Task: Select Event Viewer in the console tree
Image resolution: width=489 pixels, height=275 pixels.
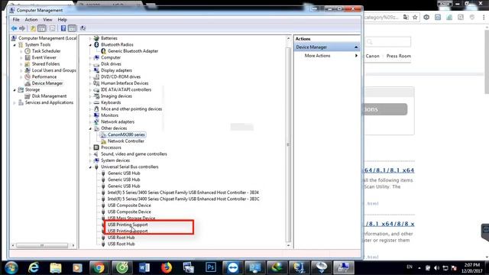Action: [44, 58]
